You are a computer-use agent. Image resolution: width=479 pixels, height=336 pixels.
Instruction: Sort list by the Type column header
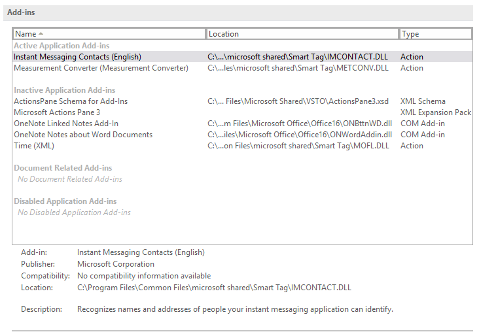tap(436, 34)
